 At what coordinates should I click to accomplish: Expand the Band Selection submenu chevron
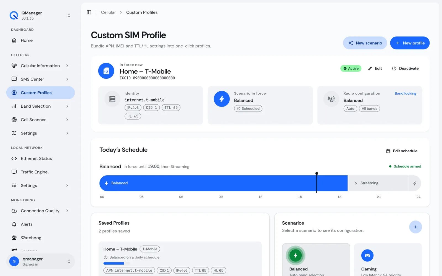(67, 106)
